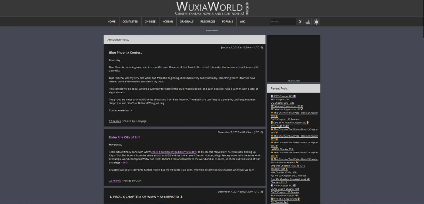Image resolution: width=424 pixels, height=204 pixels.
Task: Click the December 7, 2017 02:42 am timestamp
Action: coord(240,192)
